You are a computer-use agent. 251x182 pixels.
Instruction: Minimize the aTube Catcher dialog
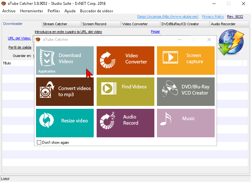[180, 40]
